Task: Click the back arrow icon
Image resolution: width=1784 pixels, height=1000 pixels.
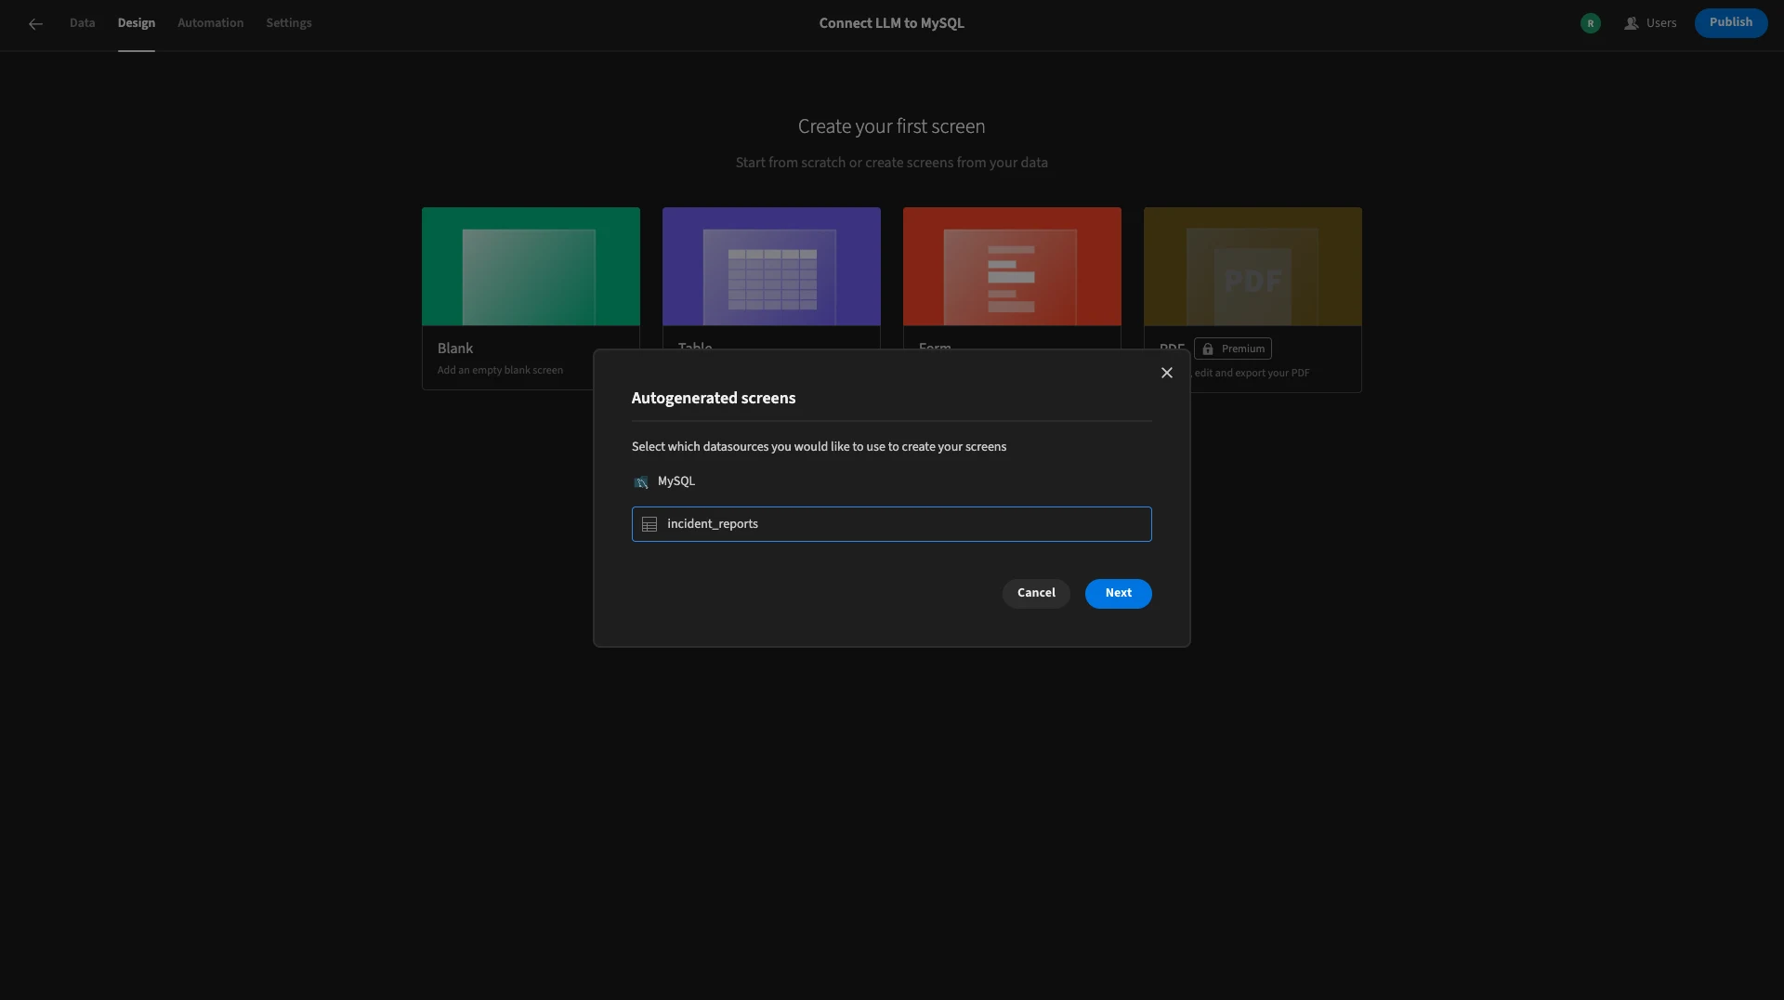Action: pyautogui.click(x=35, y=24)
